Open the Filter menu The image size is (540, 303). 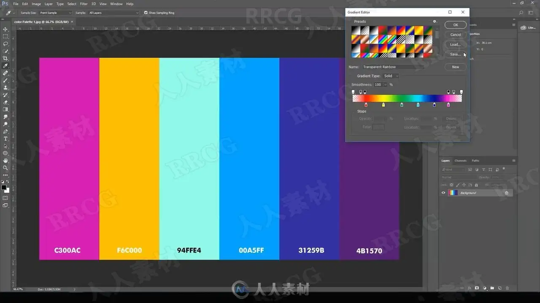[84, 4]
